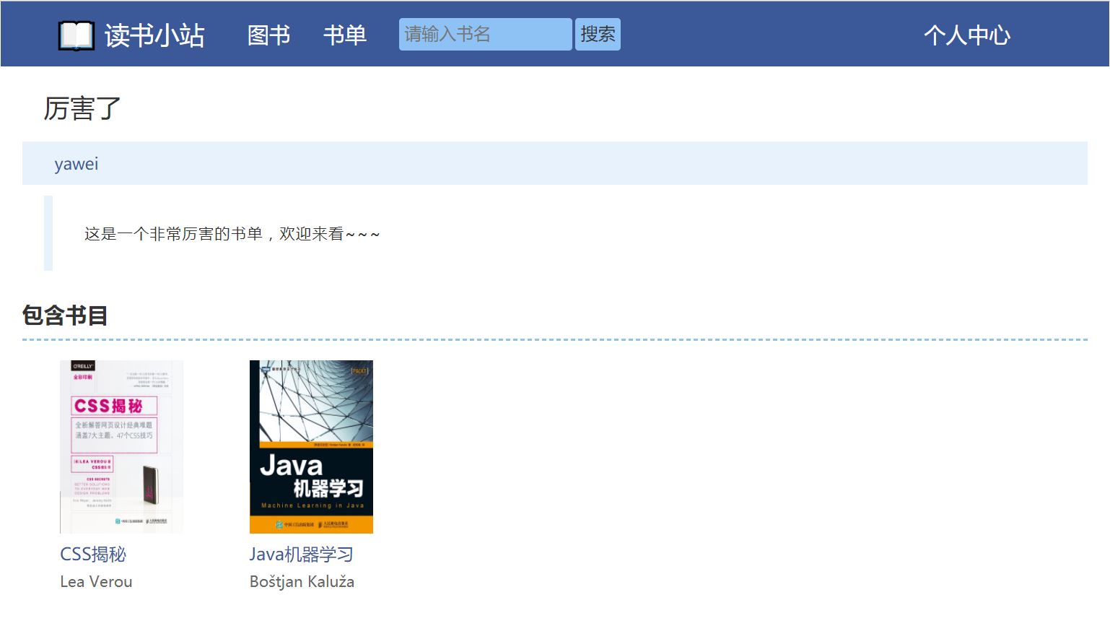
Task: Open 个人中心 in the navbar
Action: pos(967,35)
